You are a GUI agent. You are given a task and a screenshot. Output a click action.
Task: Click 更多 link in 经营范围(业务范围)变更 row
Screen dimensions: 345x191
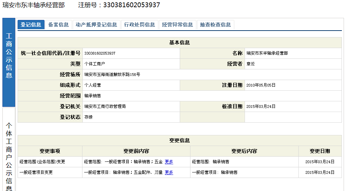169,162
